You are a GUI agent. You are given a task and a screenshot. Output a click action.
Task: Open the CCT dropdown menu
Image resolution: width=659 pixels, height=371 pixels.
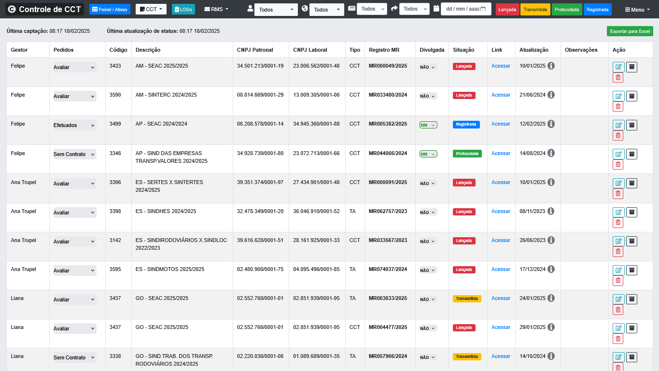point(151,9)
